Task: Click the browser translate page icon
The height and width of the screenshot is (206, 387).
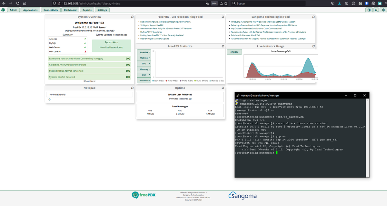Action: tap(207, 3)
